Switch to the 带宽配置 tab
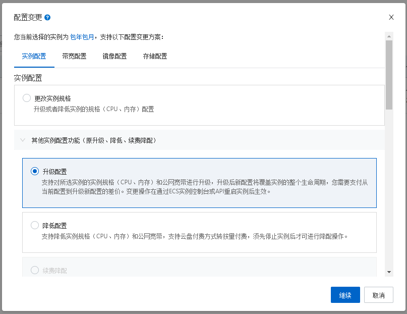Screen dimensions: 407x314 74,56
